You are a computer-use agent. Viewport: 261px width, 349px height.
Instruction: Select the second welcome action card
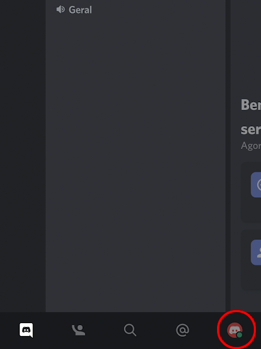[251, 260]
